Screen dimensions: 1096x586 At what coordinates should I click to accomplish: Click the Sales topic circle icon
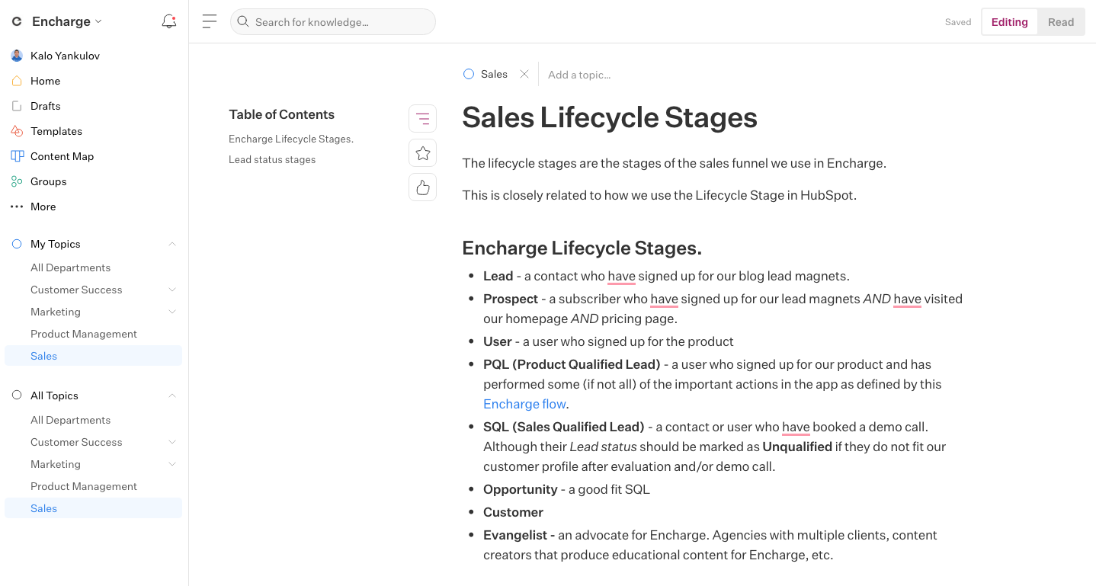pyautogui.click(x=469, y=74)
